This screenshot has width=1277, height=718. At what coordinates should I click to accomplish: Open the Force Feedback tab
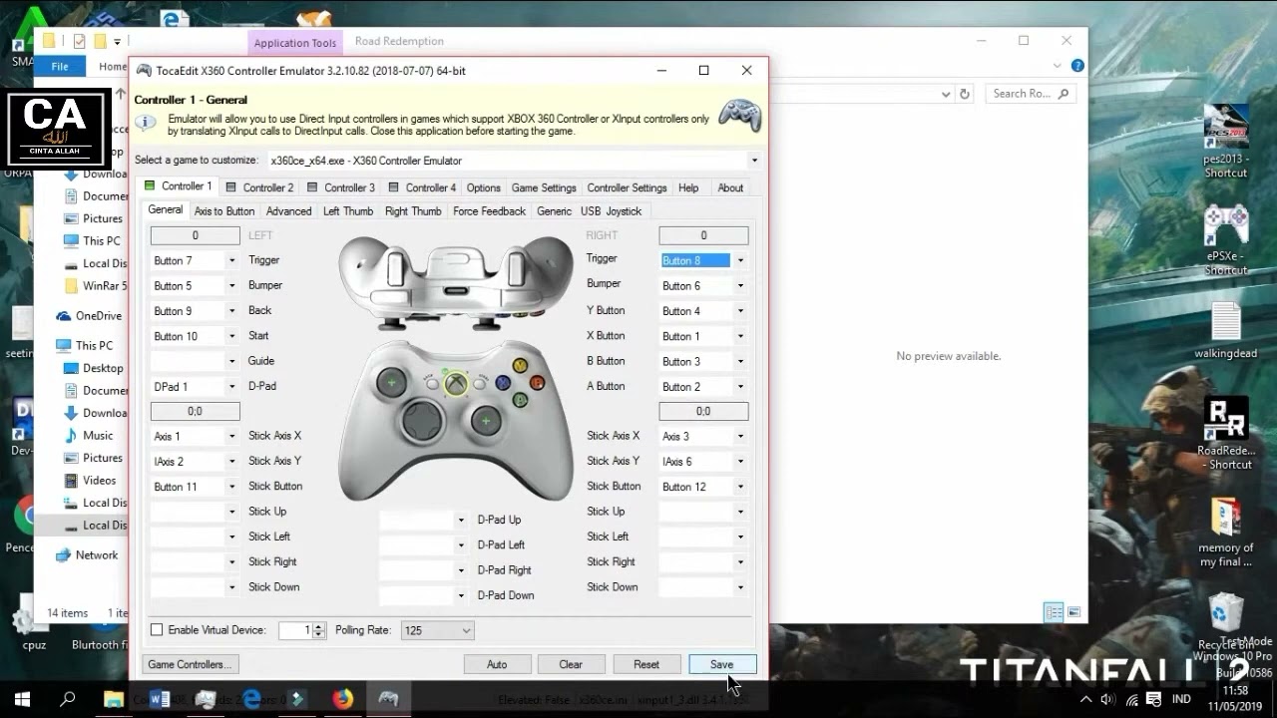point(489,211)
